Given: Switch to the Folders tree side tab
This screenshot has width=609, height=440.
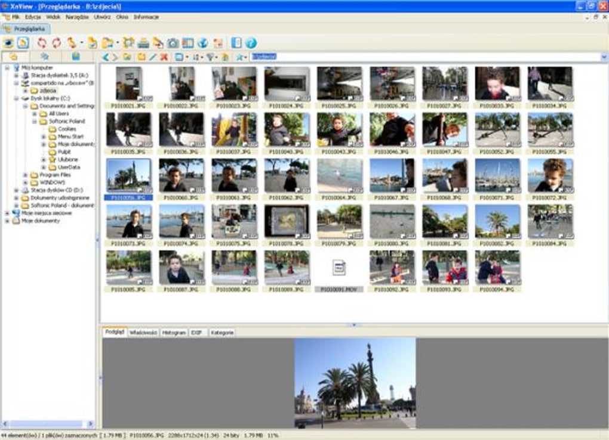Looking at the screenshot, I should point(14,57).
